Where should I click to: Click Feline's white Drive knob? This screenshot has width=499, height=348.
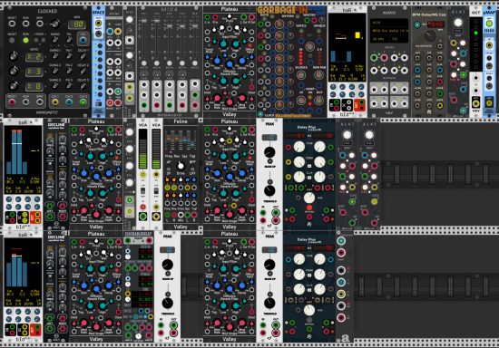[x=181, y=166]
